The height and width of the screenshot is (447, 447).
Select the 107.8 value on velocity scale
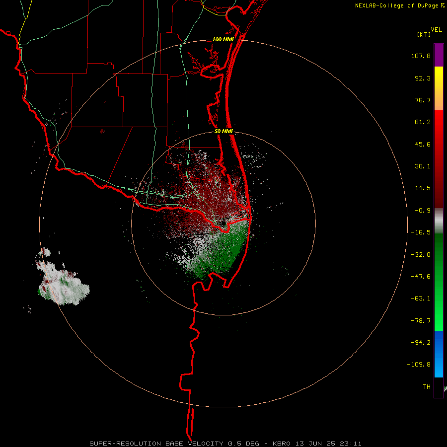pyautogui.click(x=421, y=56)
